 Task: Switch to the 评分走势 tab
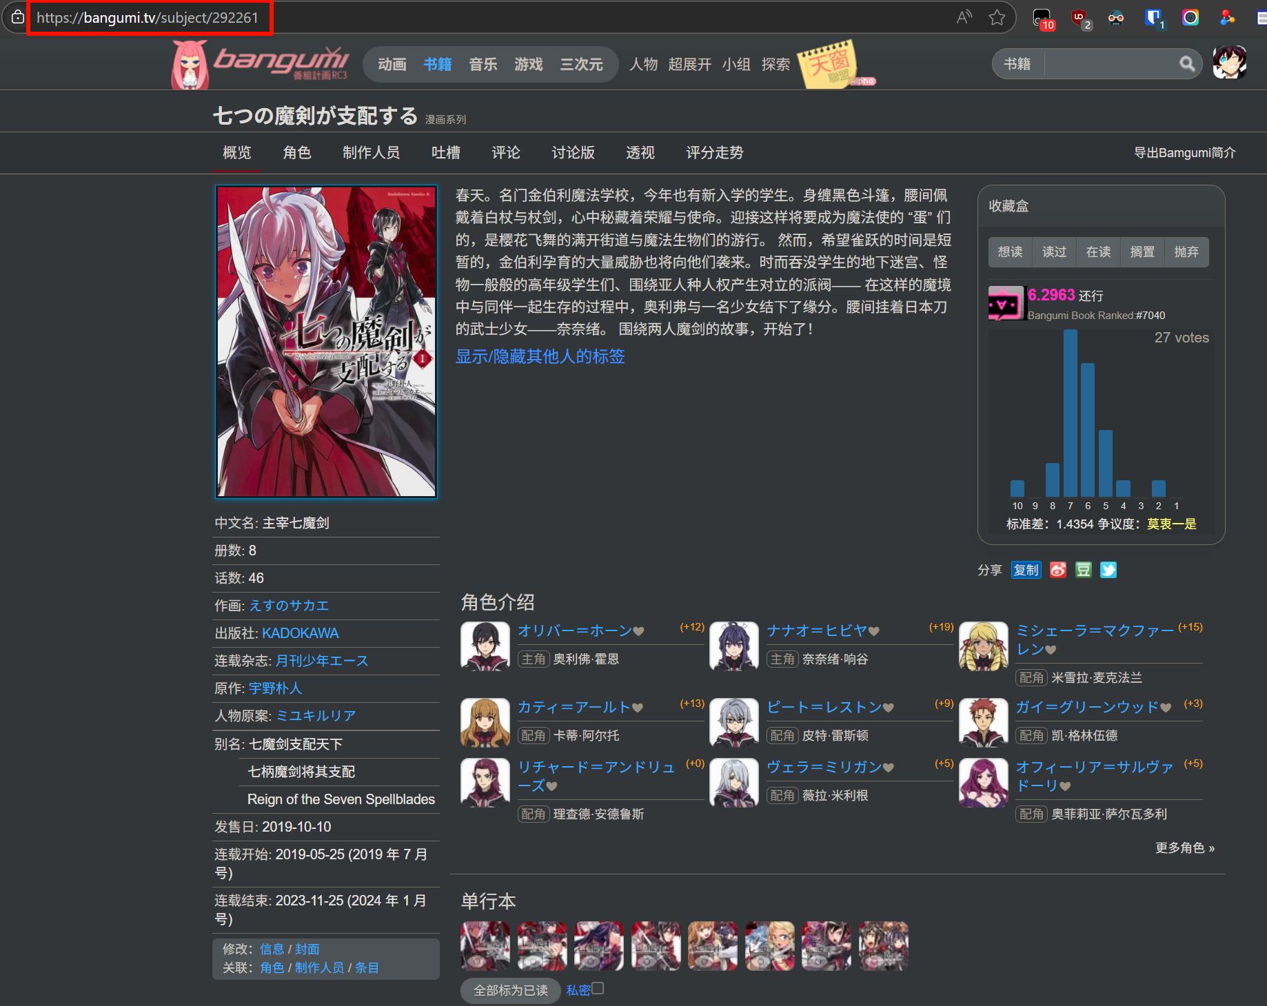click(715, 152)
